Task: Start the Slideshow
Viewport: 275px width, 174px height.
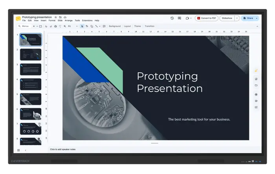Action: coord(227,18)
